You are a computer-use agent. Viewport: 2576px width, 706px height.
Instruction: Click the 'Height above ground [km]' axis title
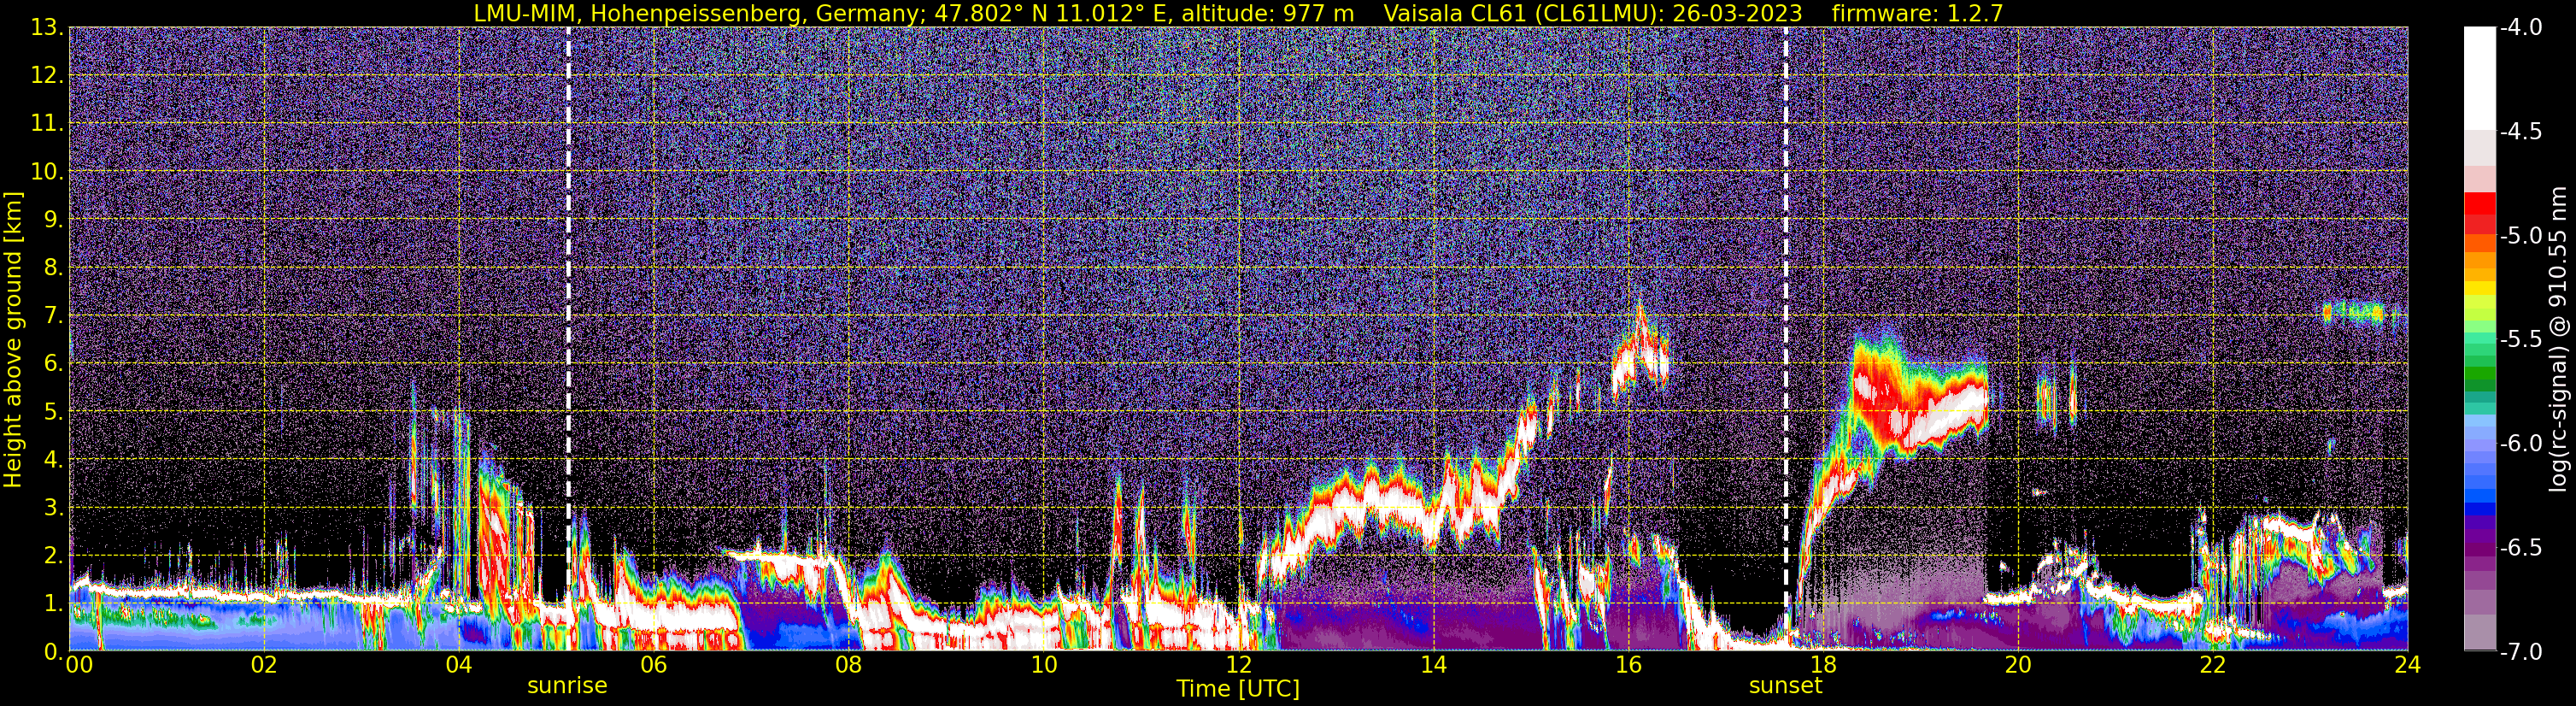pyautogui.click(x=13, y=339)
